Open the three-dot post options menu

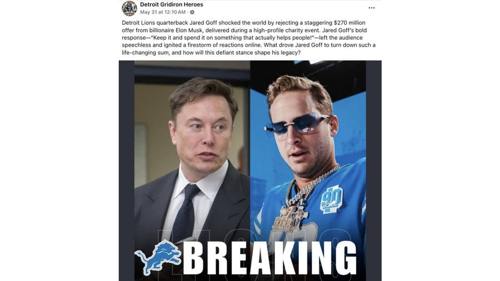click(x=372, y=8)
